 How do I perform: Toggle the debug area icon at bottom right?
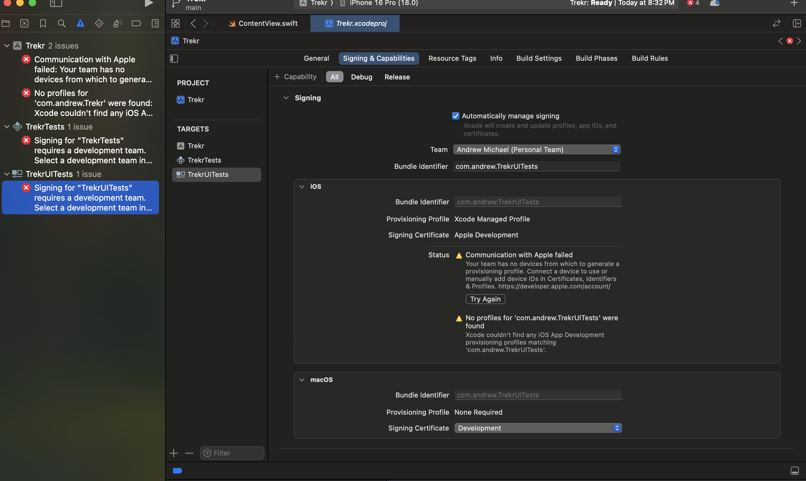tap(795, 471)
